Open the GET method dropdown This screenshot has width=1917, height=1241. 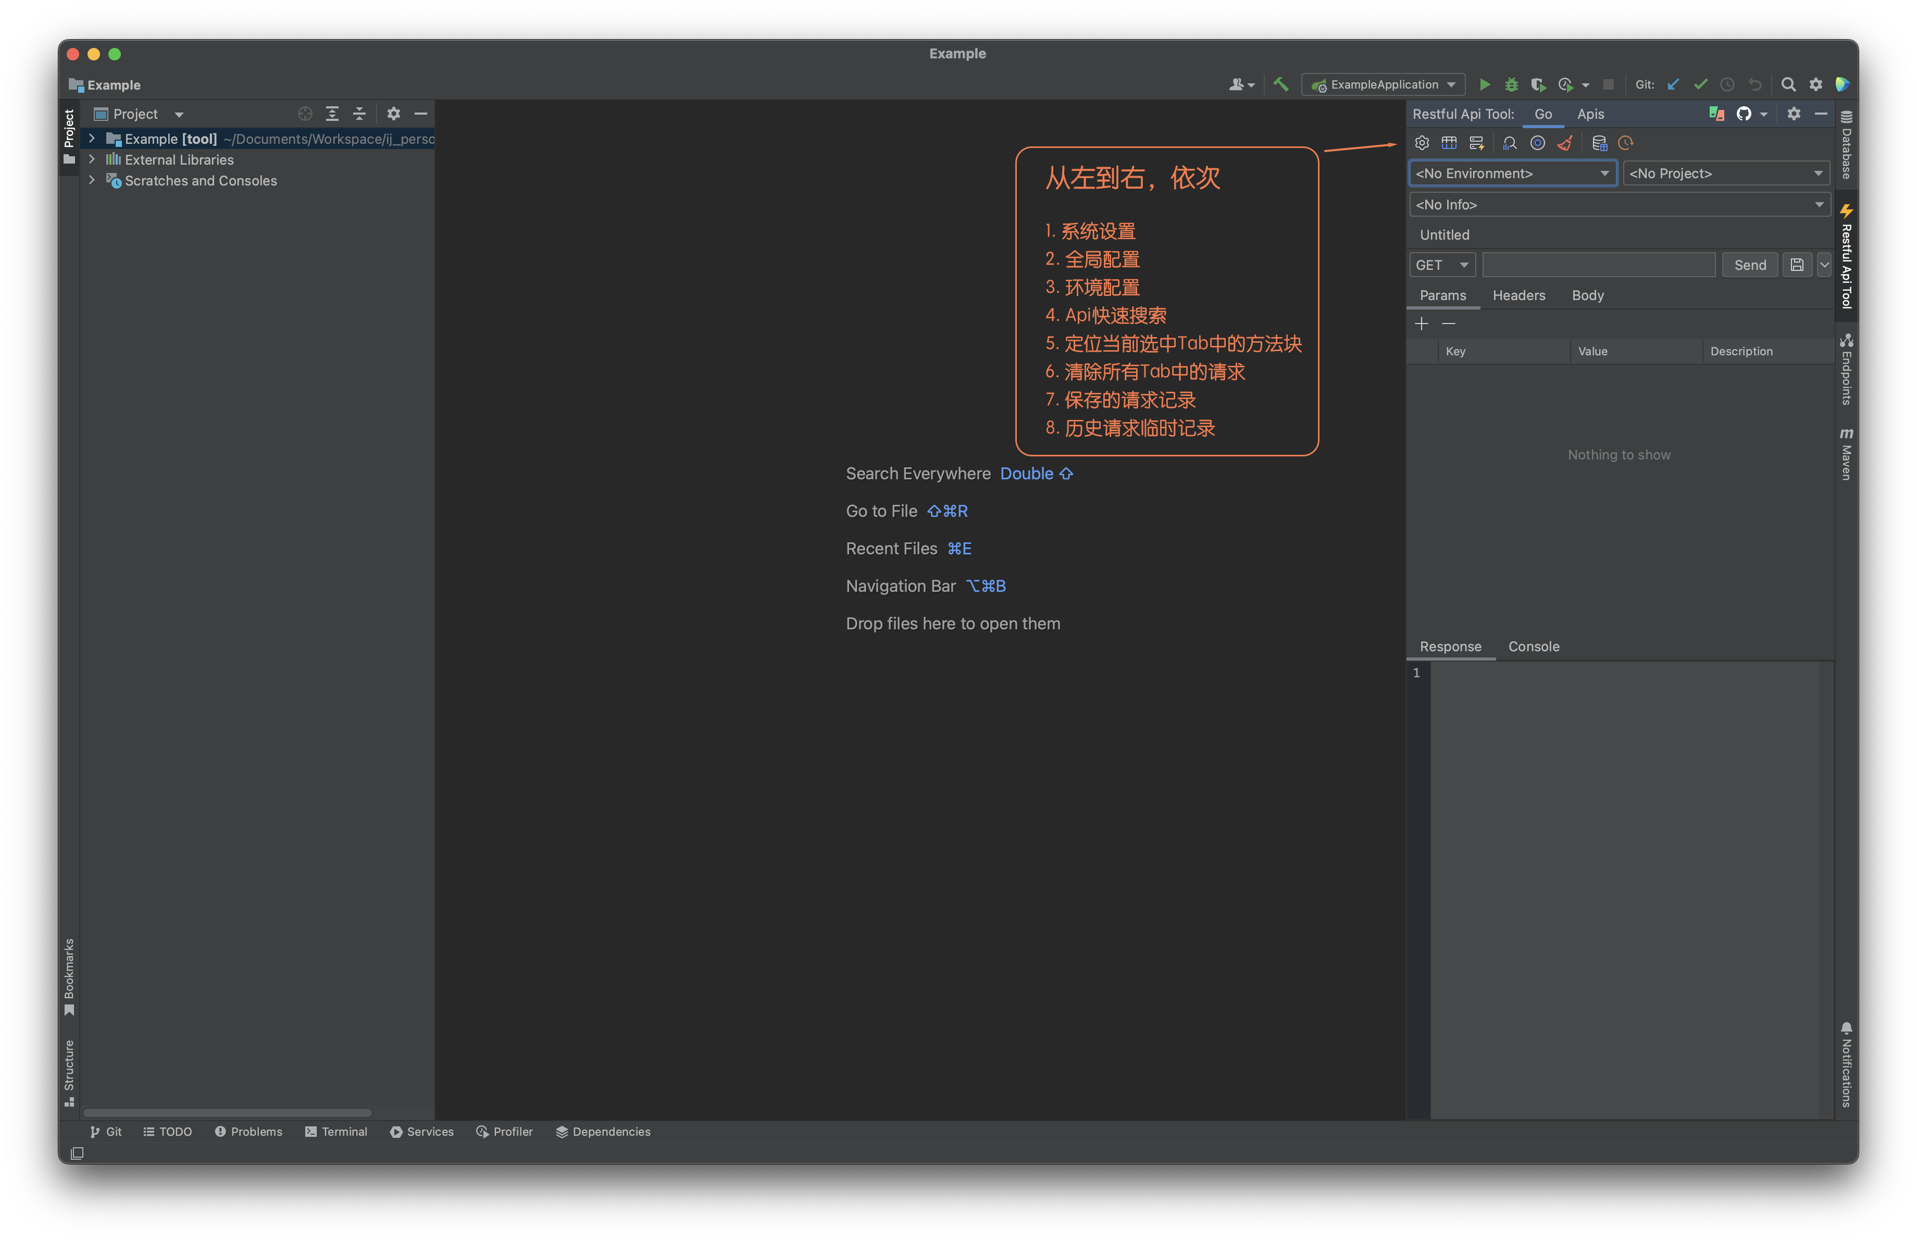[x=1442, y=264]
